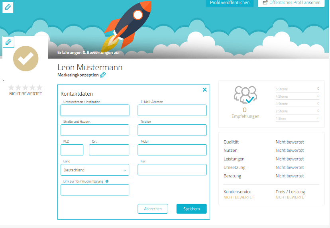The width and height of the screenshot is (330, 228).
Task: Focus the Link zur Terminvereinbarung field
Action: tap(95, 190)
